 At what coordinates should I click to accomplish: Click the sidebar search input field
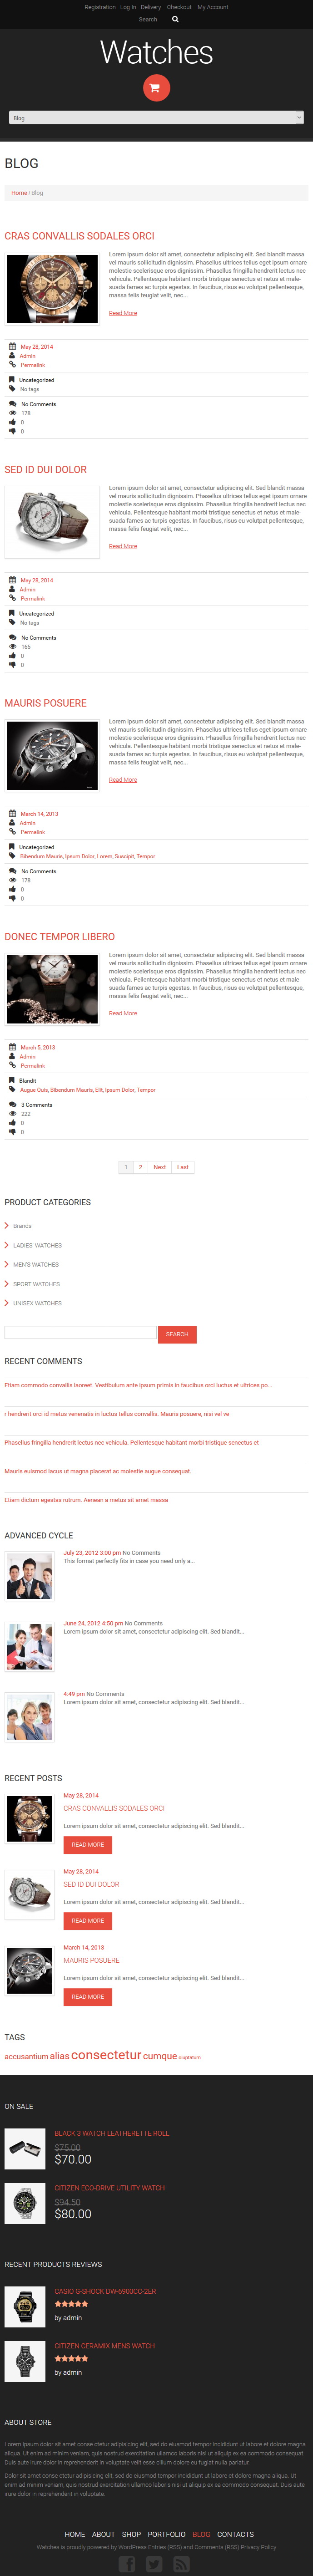[x=80, y=1333]
